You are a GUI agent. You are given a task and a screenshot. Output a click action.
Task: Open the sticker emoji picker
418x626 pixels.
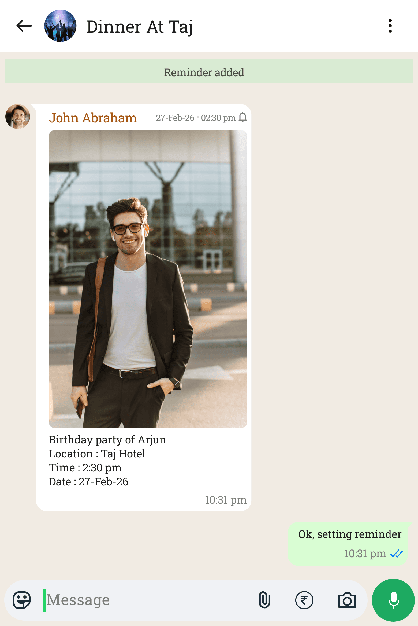[22, 600]
